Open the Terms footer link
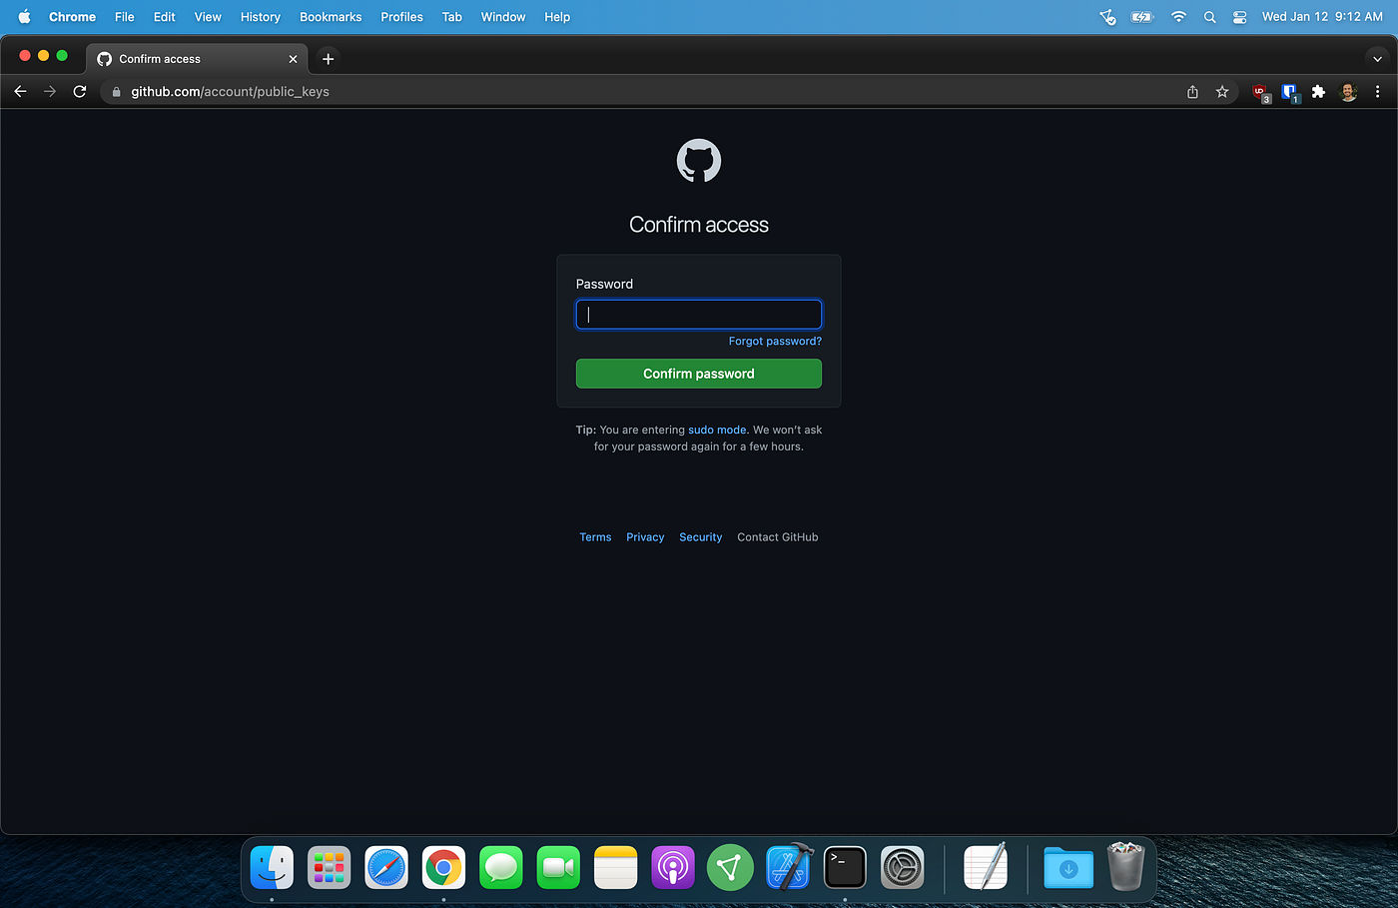Screen dimensions: 1398x908 pos(595,537)
